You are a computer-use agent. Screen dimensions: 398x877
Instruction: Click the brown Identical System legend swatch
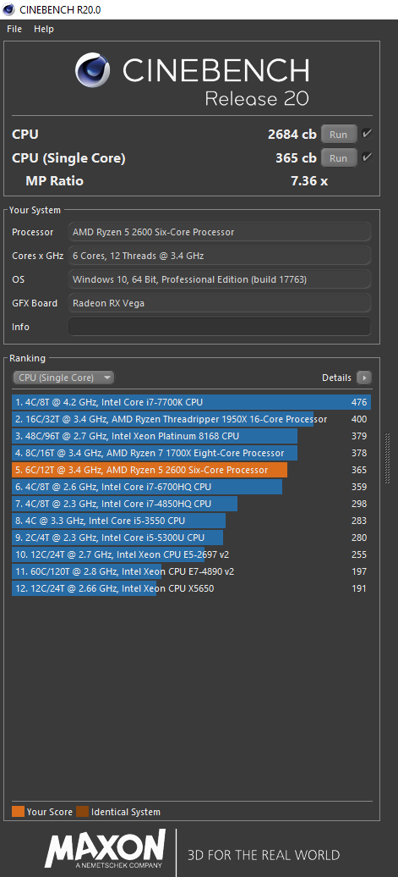83,812
